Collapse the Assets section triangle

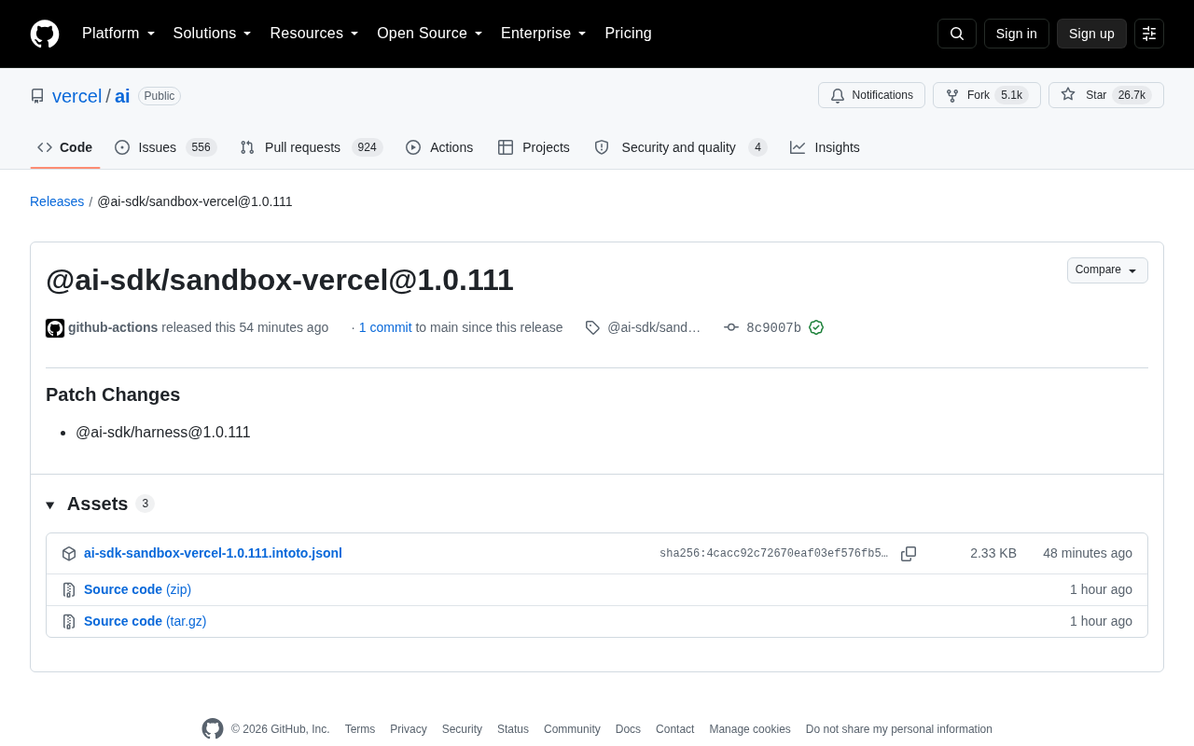tap(50, 505)
